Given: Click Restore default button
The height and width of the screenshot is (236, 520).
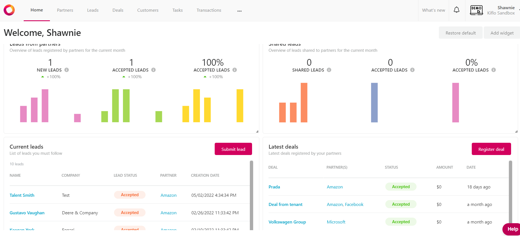Looking at the screenshot, I should (x=461, y=33).
